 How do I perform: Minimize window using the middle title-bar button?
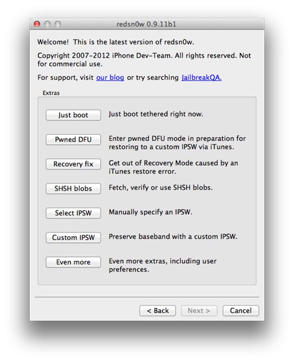[x=47, y=24]
